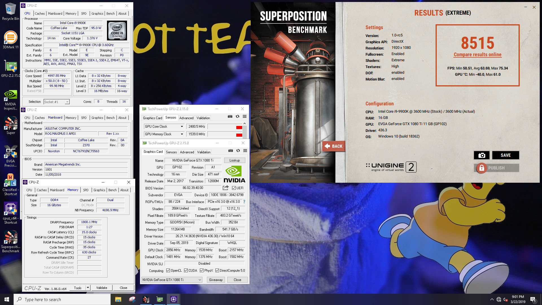The height and width of the screenshot is (305, 542).
Task: Toggle the CUDA checkbox in GPU-Z
Action: click(x=186, y=271)
